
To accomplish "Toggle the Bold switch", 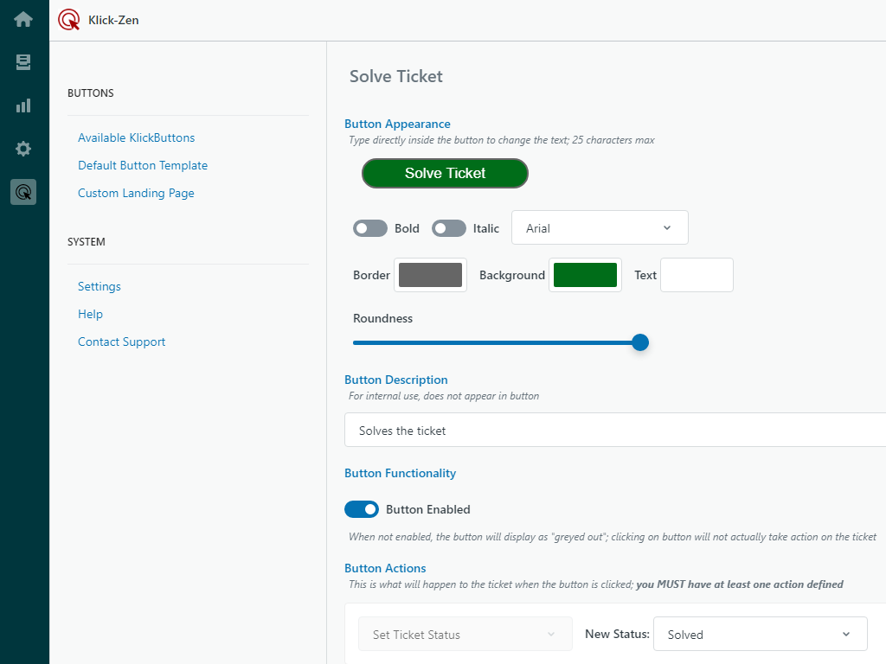I will coord(370,228).
